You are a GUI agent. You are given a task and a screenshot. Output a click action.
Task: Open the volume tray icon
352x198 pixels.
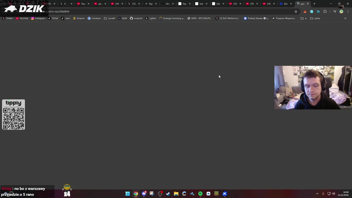pos(334,194)
